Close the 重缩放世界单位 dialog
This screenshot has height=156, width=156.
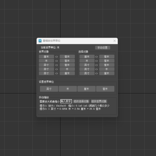coord(115,41)
